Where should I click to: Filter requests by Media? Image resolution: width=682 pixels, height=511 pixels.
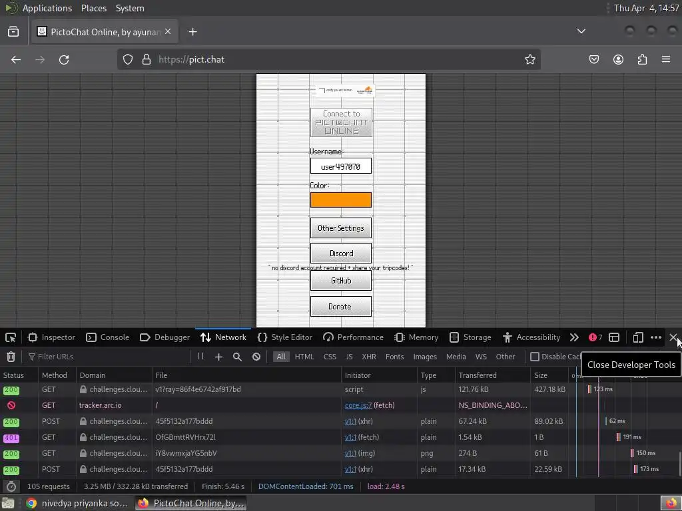[x=456, y=357]
